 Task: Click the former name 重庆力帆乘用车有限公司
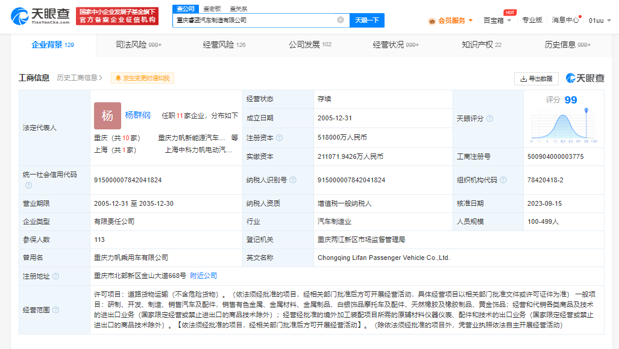[131, 258]
